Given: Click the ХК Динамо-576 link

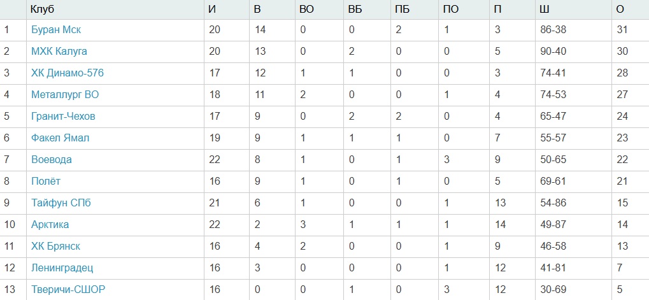Looking at the screenshot, I should click(x=68, y=73).
